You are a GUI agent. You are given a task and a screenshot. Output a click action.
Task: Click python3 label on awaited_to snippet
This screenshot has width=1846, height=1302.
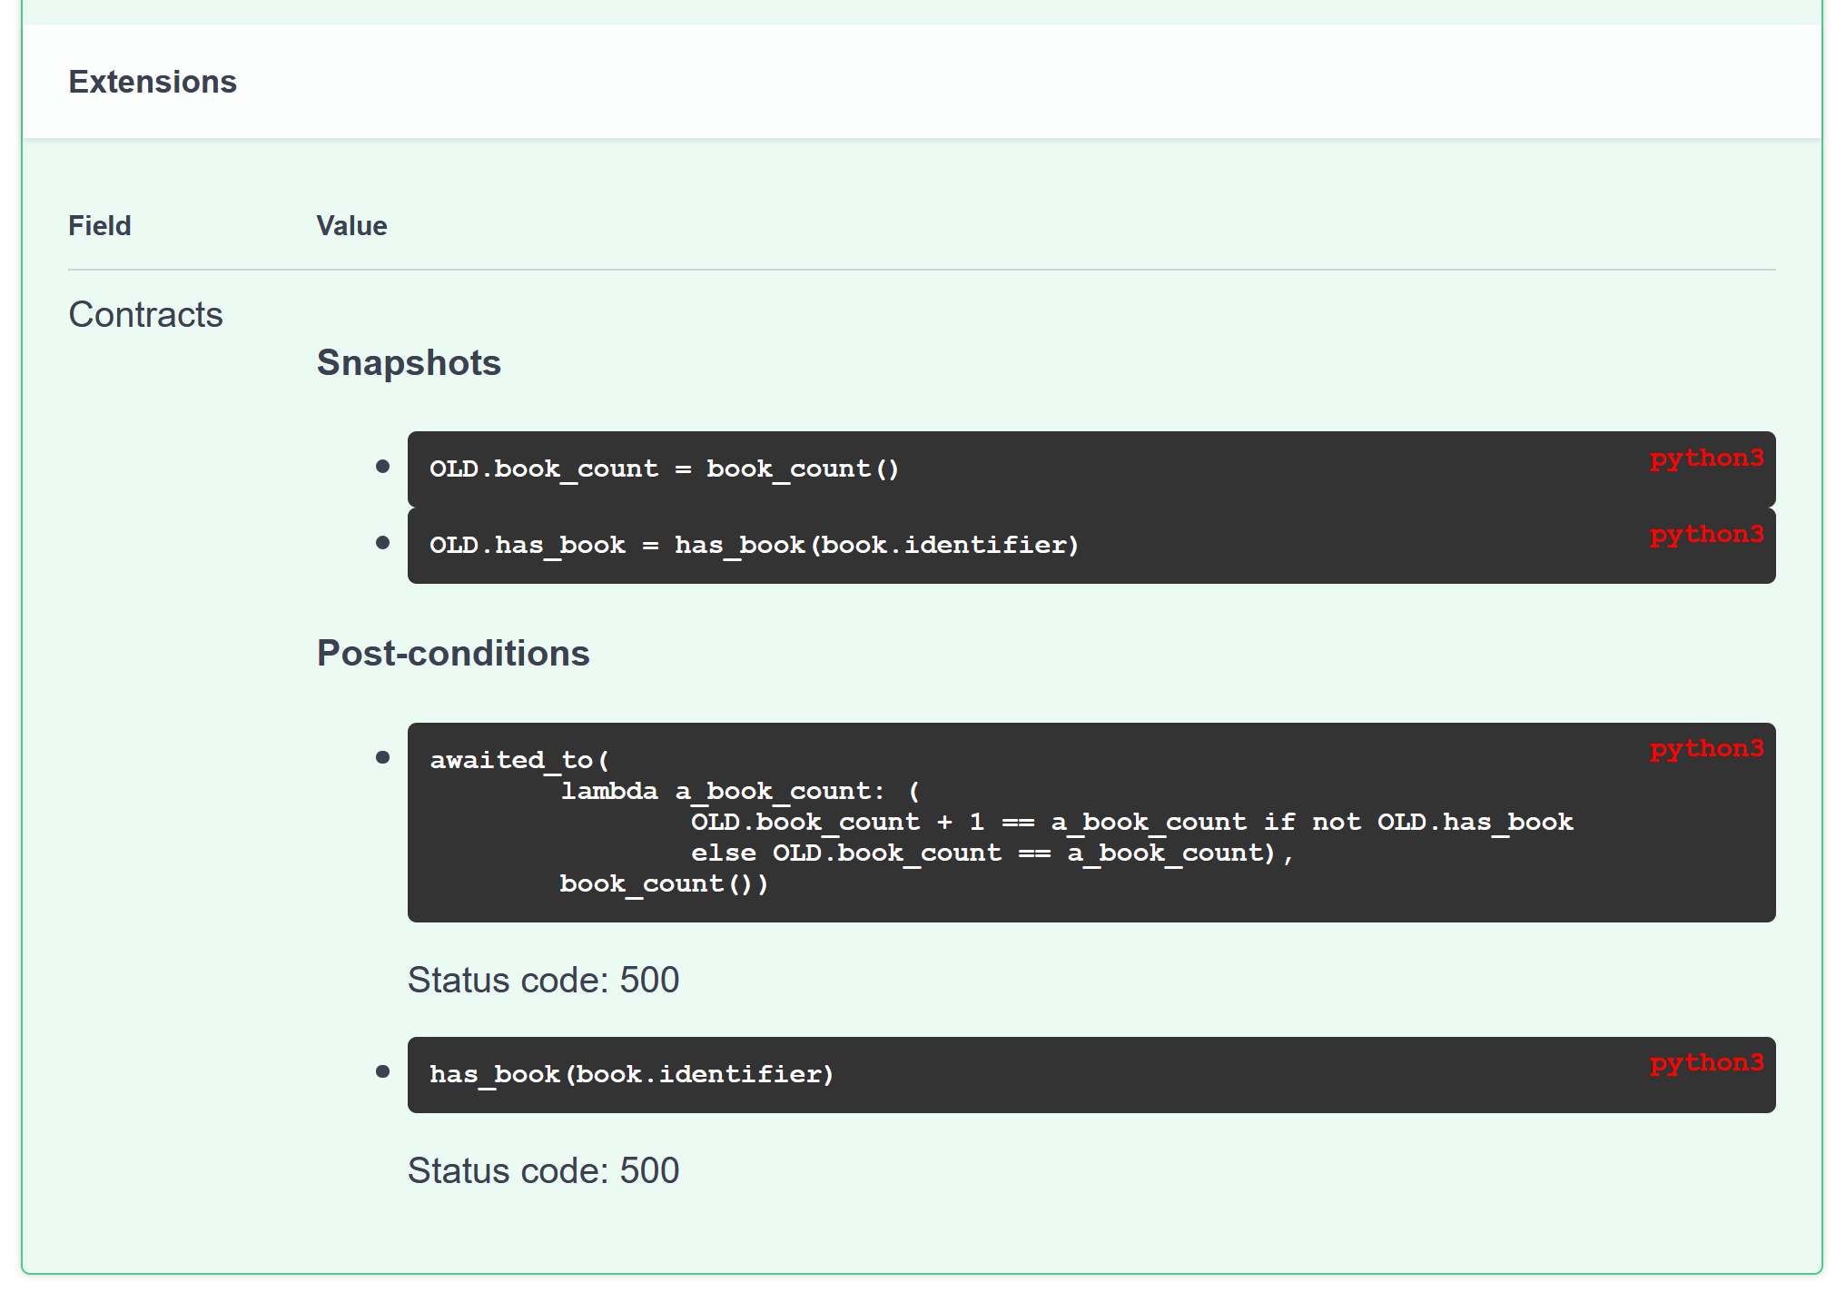(1706, 748)
